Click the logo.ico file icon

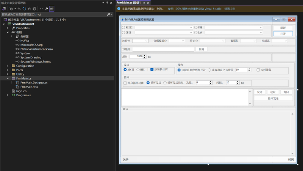[13, 91]
